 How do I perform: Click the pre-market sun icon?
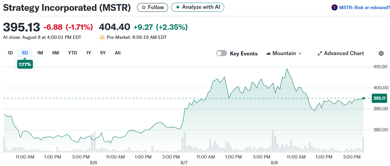(x=102, y=38)
